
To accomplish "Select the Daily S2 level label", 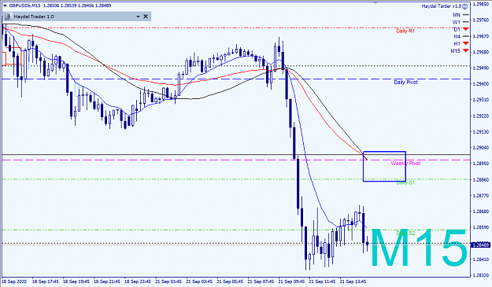I will (x=405, y=233).
